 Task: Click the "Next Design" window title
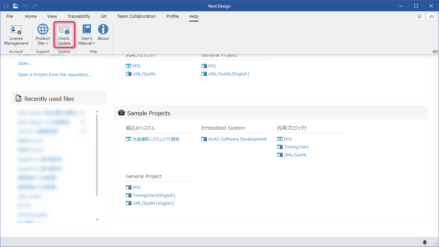point(219,6)
